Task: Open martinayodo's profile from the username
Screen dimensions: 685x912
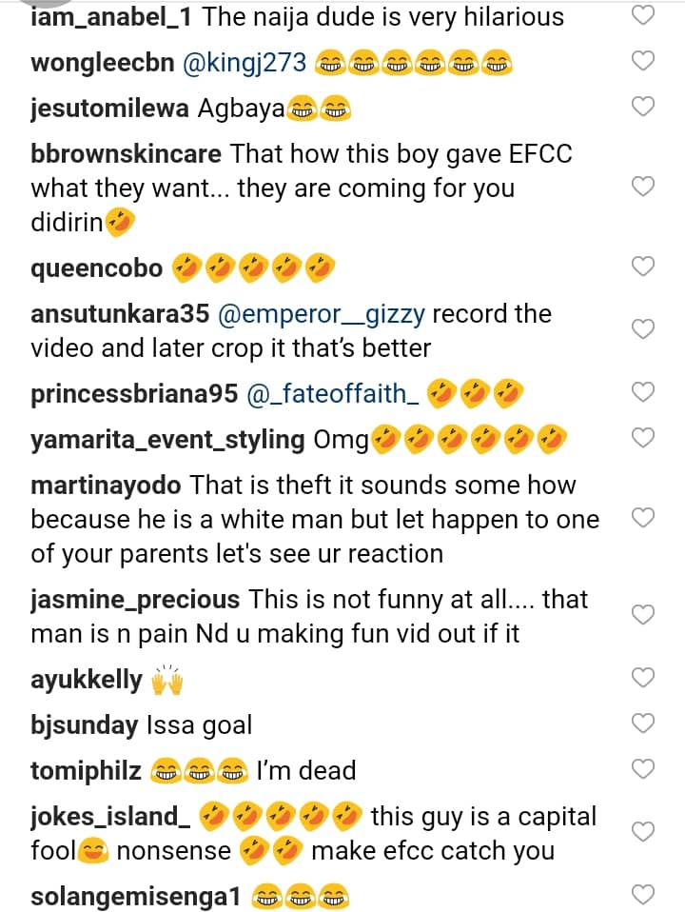Action: [x=106, y=486]
